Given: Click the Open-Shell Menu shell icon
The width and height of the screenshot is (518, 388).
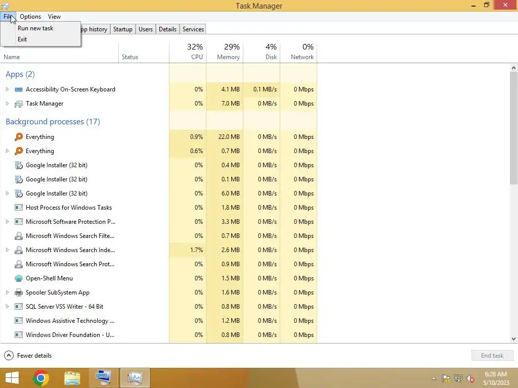Looking at the screenshot, I should (x=19, y=278).
